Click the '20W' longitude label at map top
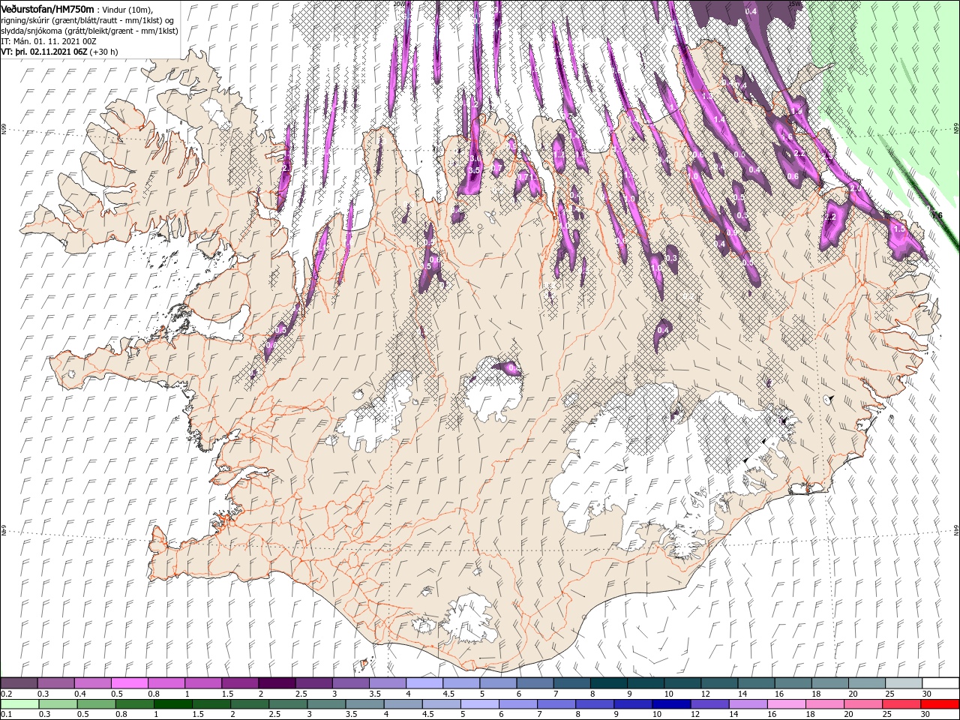The width and height of the screenshot is (960, 720). point(399,3)
